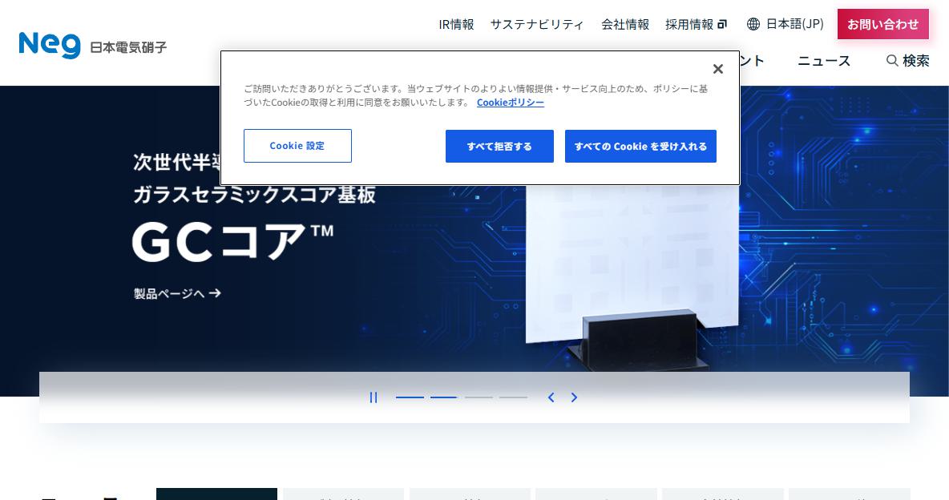The height and width of the screenshot is (500, 949).
Task: Open 採用情報 external link
Action: coord(696,24)
